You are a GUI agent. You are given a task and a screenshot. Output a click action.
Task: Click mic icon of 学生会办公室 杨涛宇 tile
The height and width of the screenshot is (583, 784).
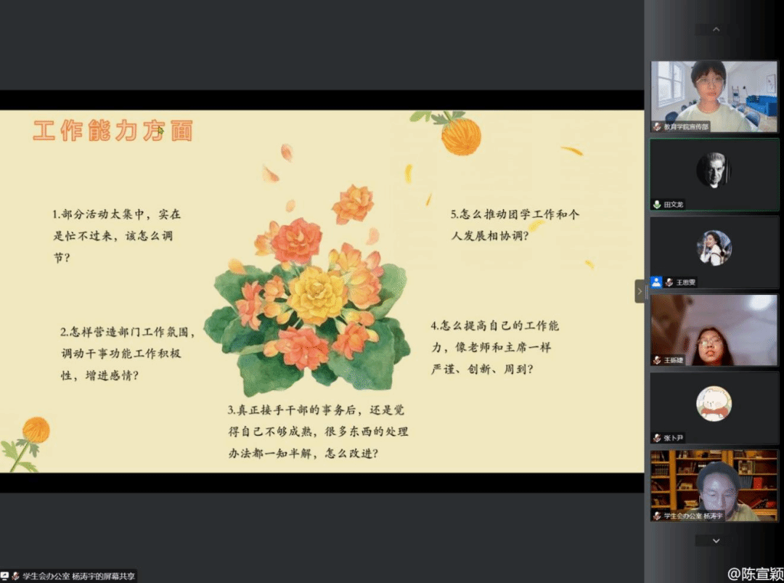tap(657, 515)
